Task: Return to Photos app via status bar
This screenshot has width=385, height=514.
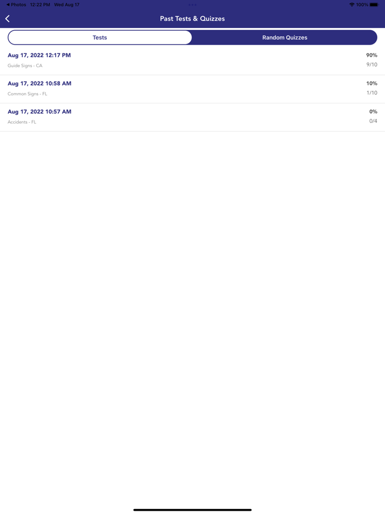Action: coord(16,4)
